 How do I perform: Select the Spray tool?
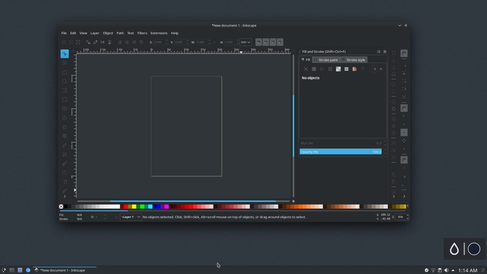coord(64,182)
